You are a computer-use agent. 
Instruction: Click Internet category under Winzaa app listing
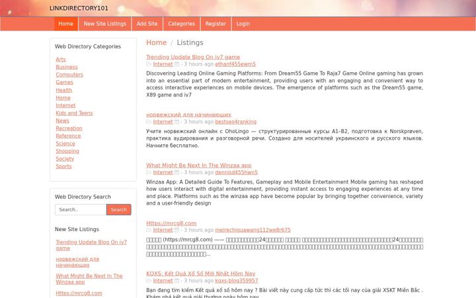coord(163,172)
